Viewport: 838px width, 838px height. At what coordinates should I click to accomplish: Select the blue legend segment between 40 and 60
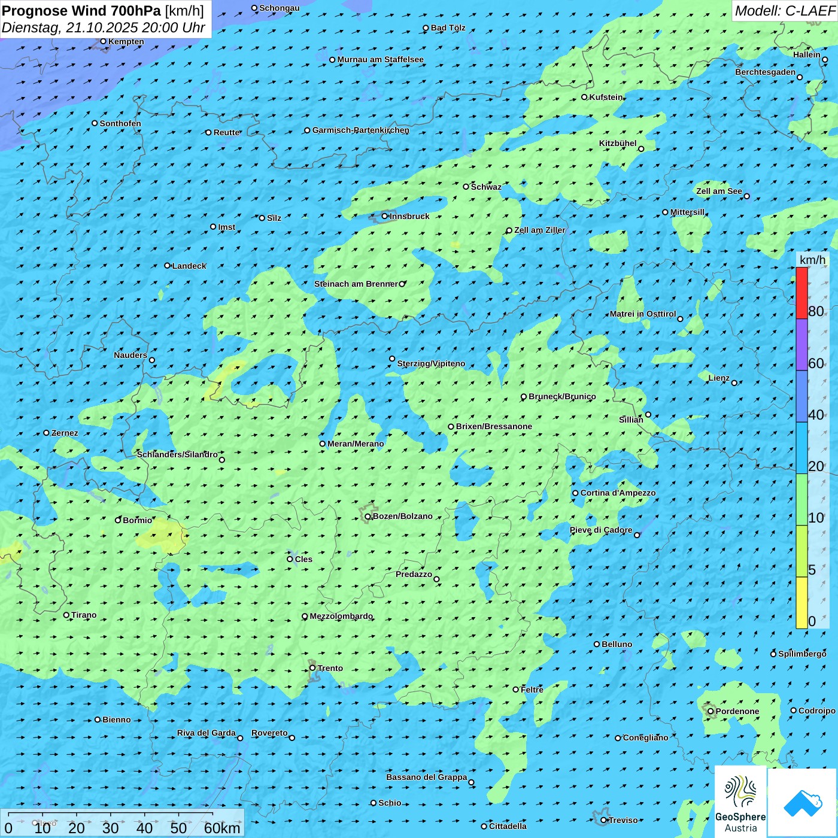[x=801, y=397]
